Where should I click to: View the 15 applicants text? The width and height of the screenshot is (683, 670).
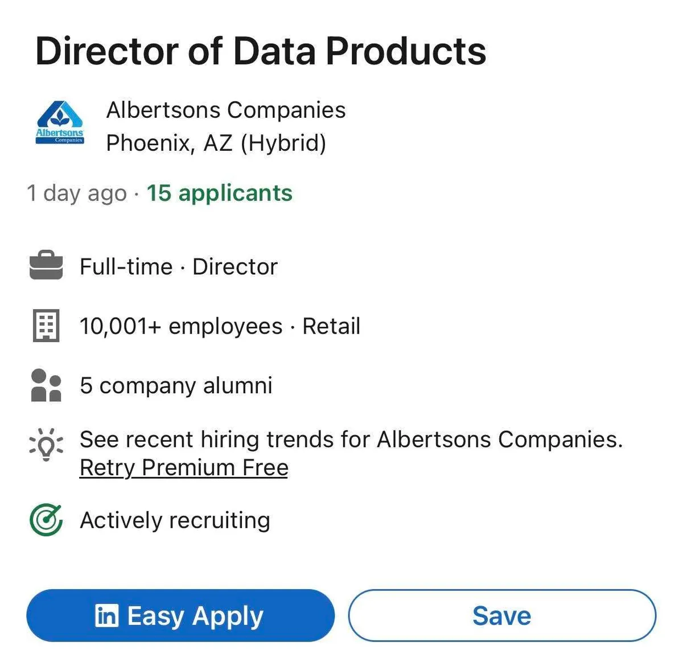[220, 193]
